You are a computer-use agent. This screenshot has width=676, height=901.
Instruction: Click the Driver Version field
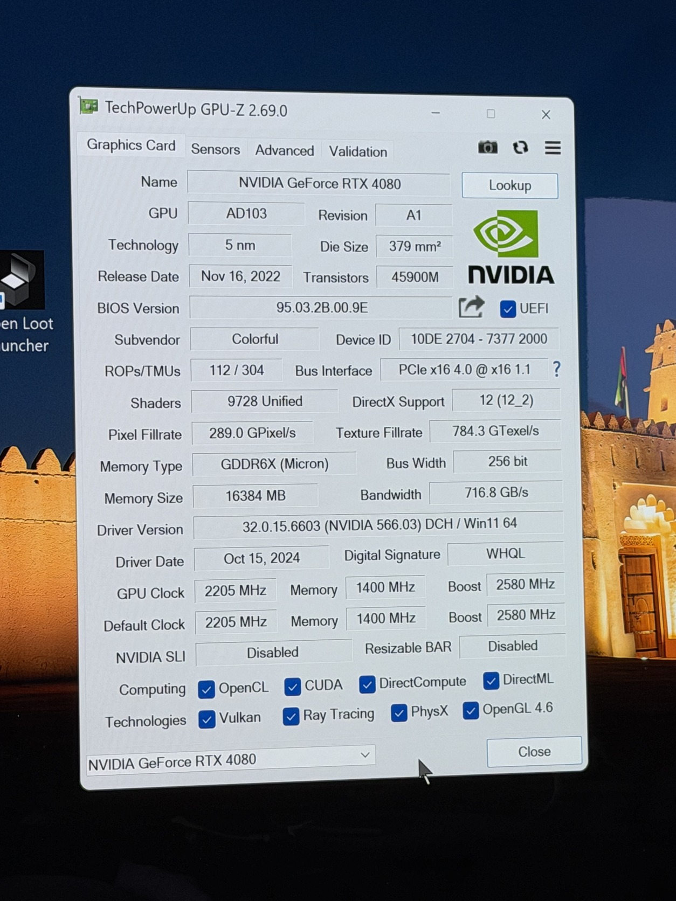tap(378, 524)
